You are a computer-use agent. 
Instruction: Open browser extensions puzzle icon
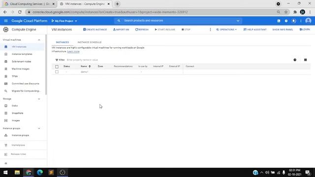(295, 12)
